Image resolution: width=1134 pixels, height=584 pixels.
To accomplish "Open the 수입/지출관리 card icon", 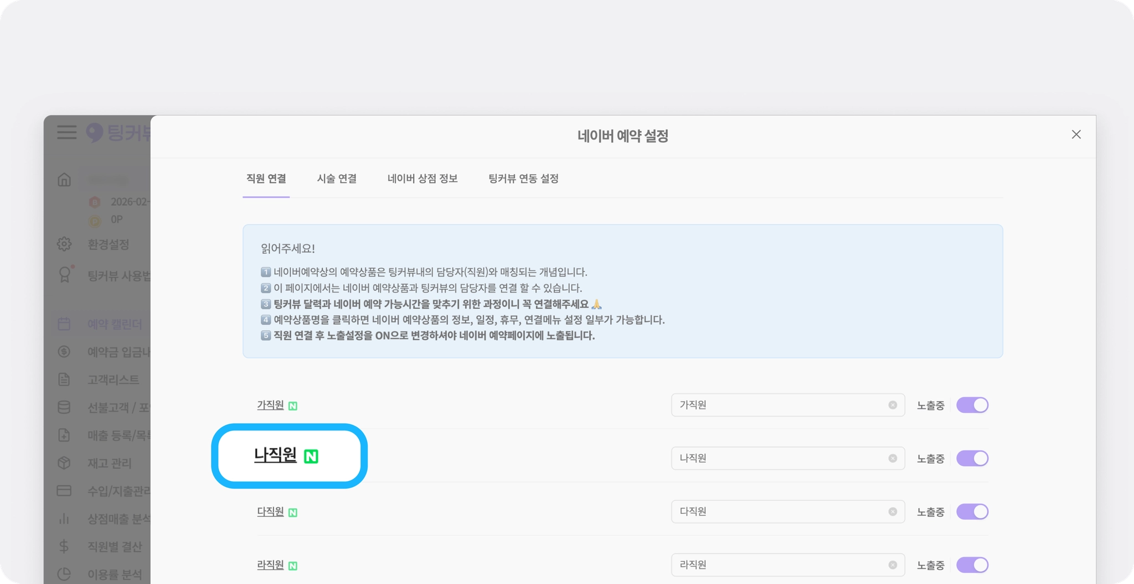I will pos(64,491).
